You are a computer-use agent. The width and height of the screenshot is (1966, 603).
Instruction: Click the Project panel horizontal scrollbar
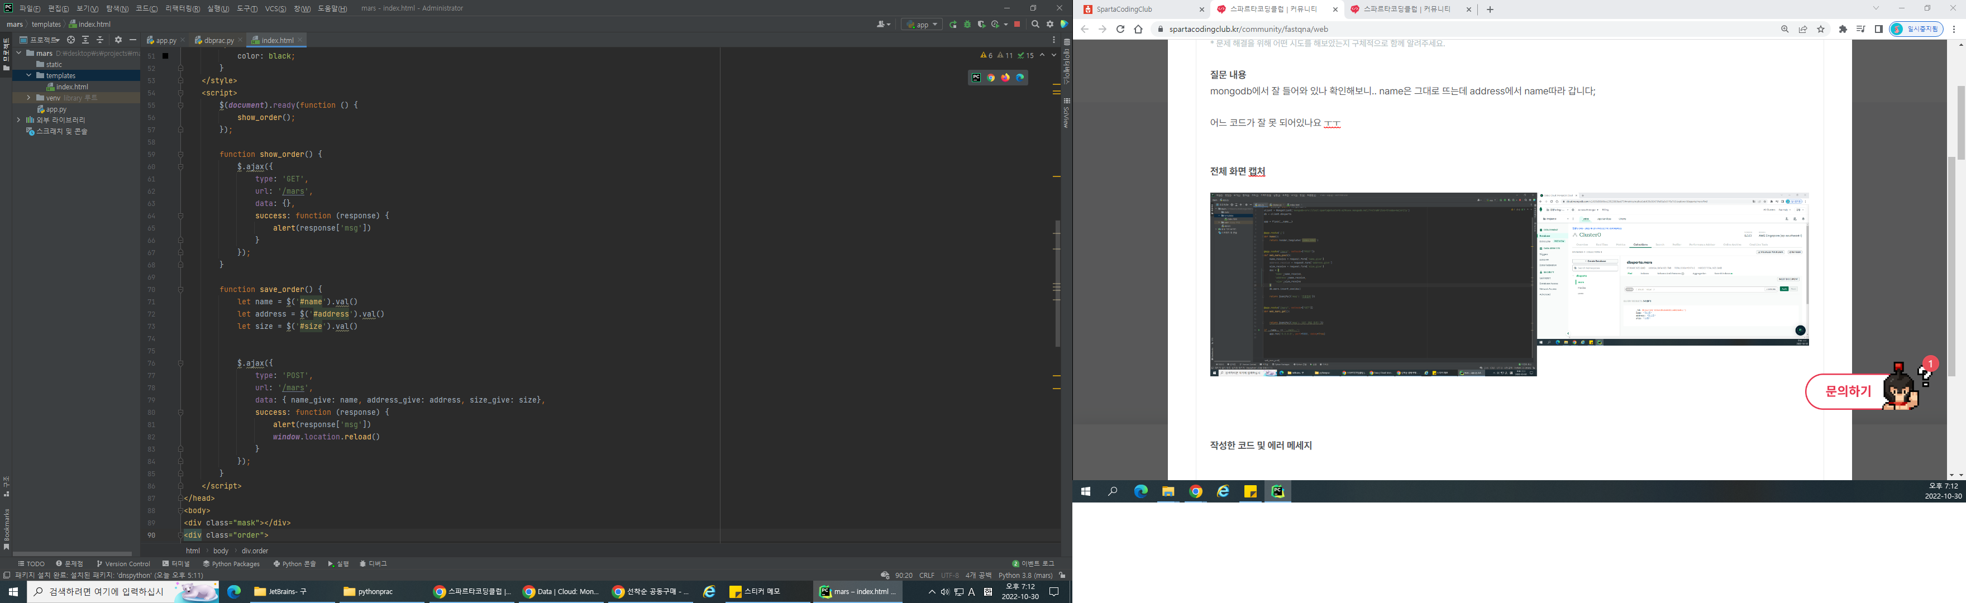coord(73,553)
